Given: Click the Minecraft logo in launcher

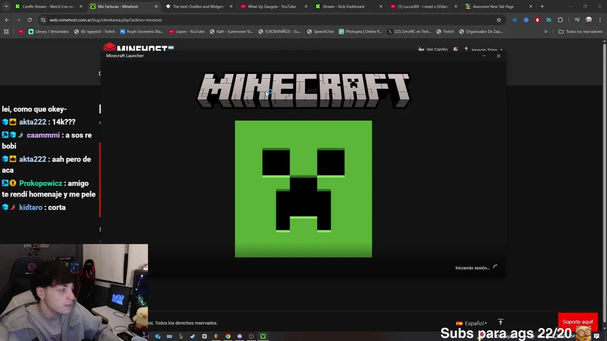Looking at the screenshot, I should pos(303,90).
